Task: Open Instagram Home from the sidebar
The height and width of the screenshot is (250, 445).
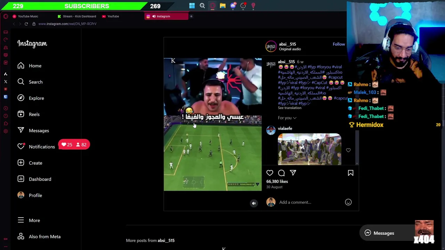Action: tap(30, 66)
